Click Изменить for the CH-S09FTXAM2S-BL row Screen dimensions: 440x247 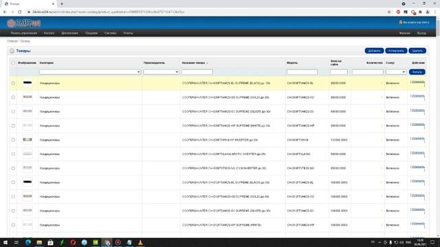point(417,82)
